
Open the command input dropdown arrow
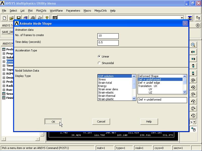click(x=182, y=18)
